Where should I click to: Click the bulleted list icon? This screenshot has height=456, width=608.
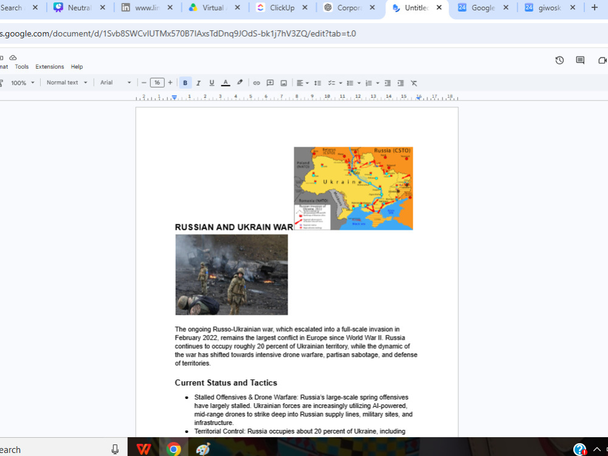(x=350, y=83)
